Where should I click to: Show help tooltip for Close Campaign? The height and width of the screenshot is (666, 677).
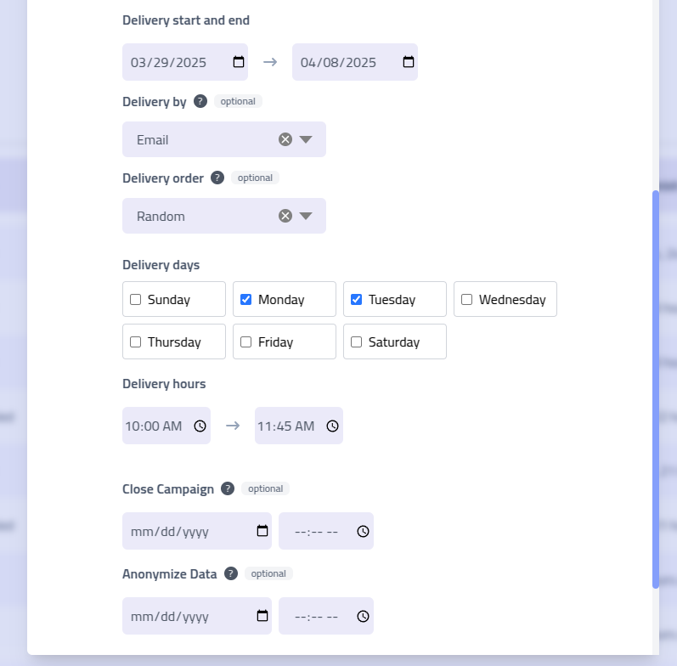click(x=228, y=488)
